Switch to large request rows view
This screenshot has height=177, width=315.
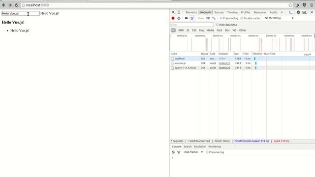click(x=208, y=18)
